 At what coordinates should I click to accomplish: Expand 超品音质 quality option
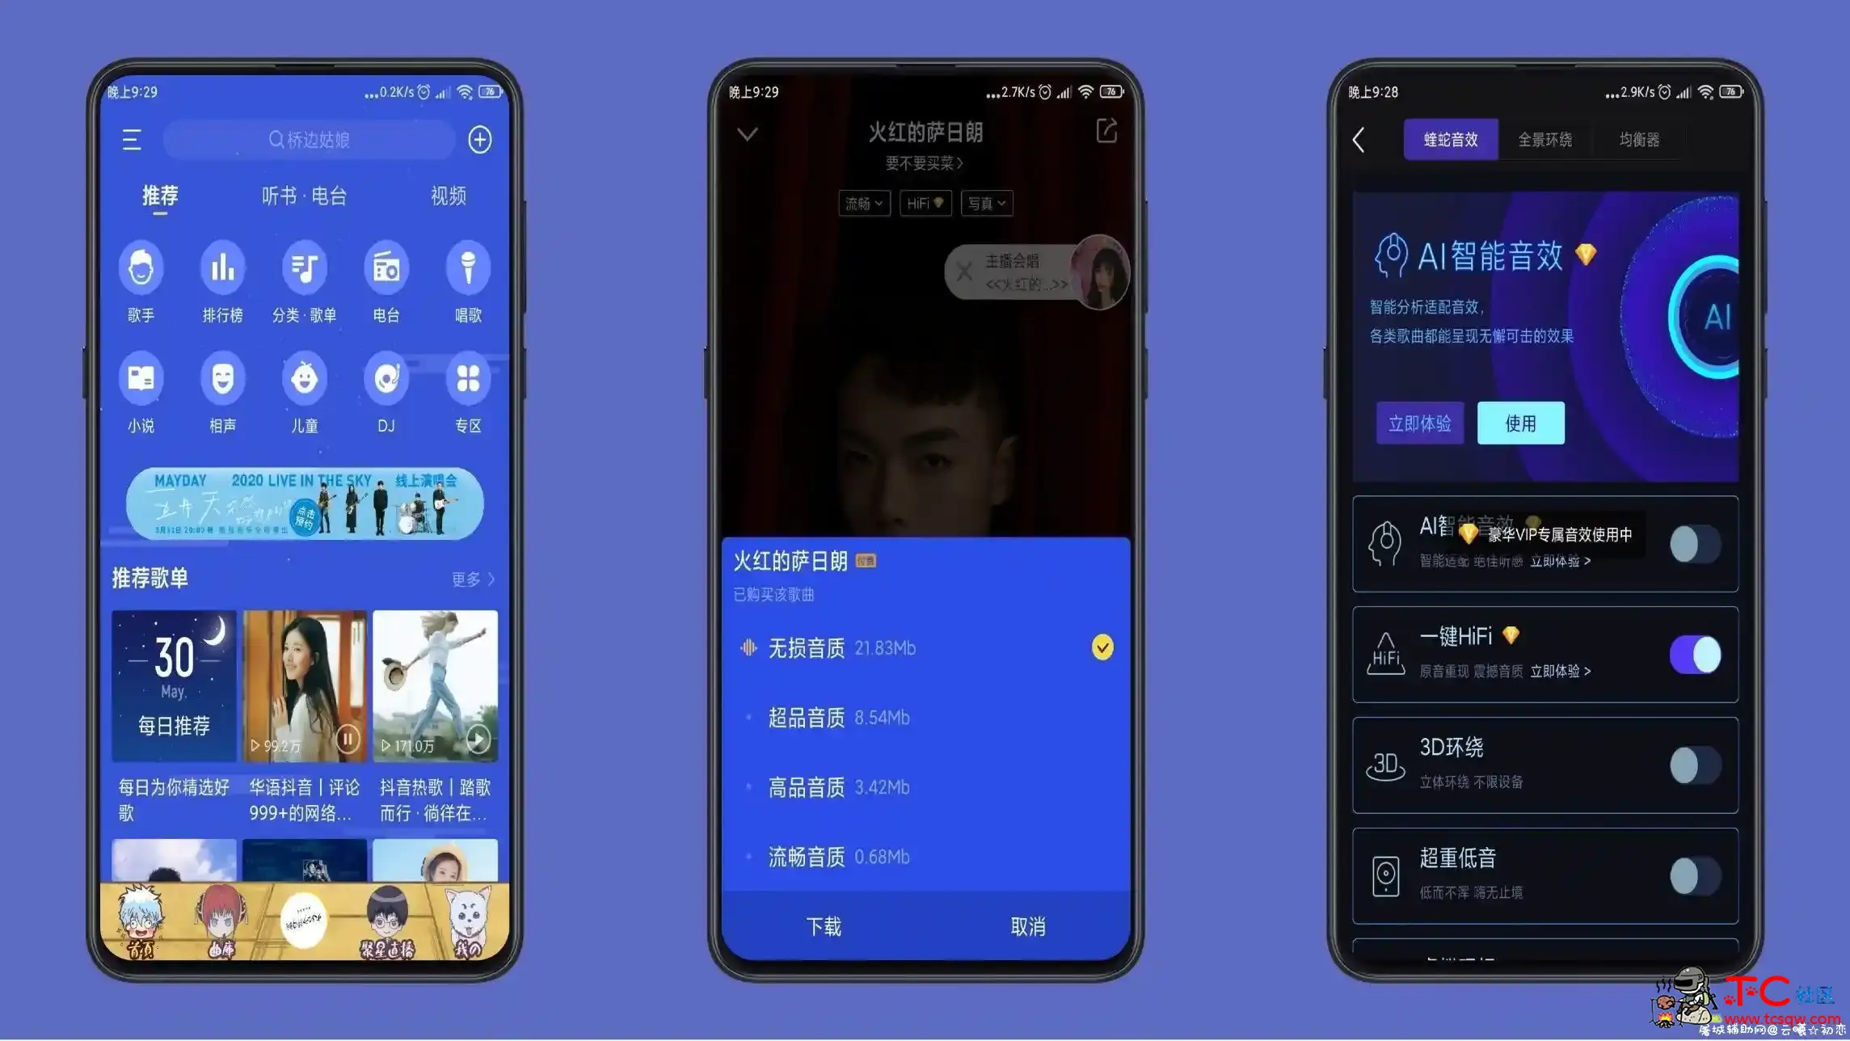click(925, 717)
